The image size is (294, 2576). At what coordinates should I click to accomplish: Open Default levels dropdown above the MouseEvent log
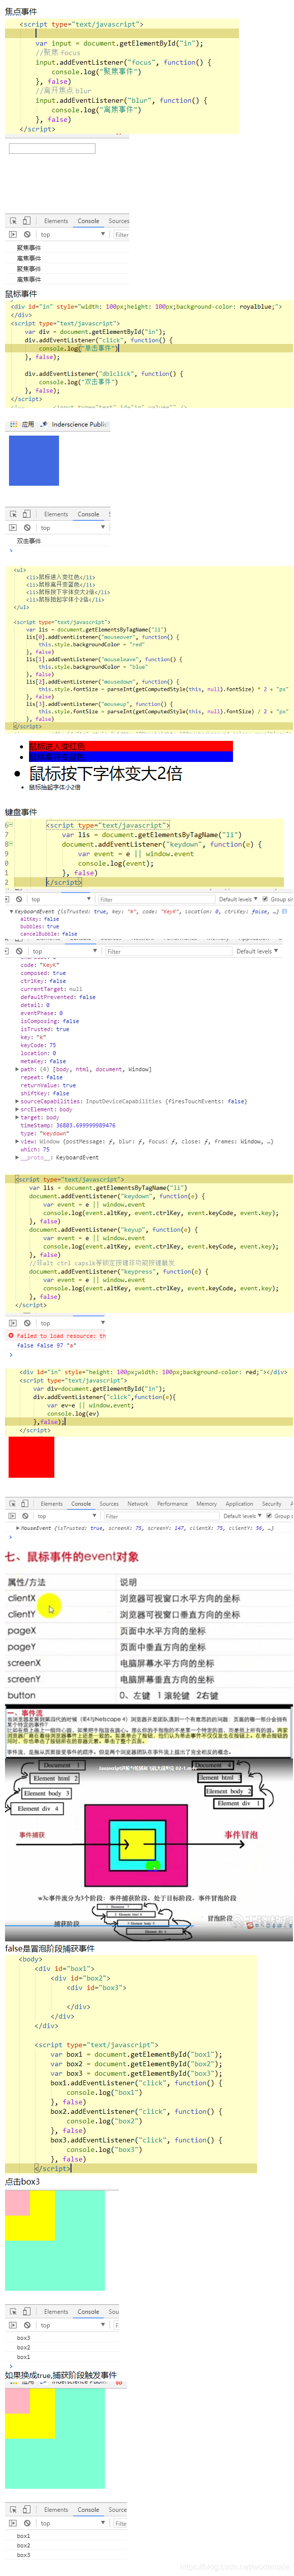coord(241,1516)
